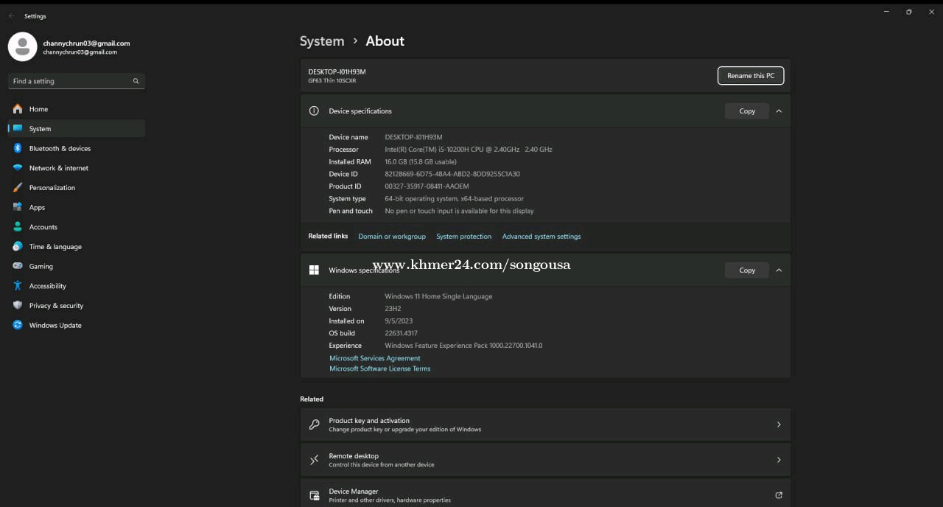Click the info icon beside Device specifications
This screenshot has width=943, height=507.
(x=314, y=111)
